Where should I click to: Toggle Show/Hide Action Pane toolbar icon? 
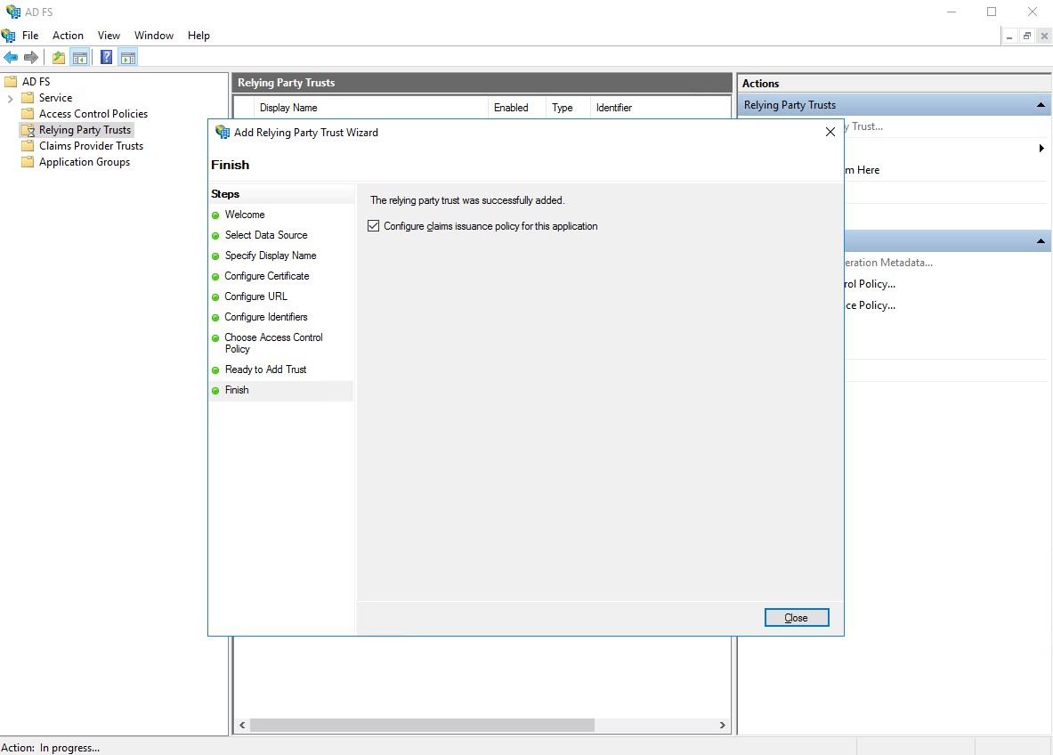pos(127,58)
